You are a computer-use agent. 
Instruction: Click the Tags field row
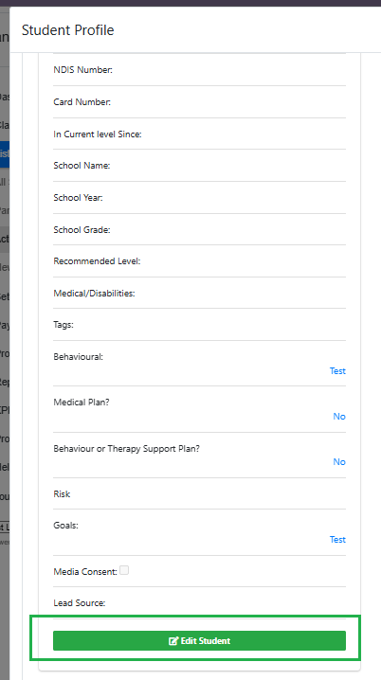[200, 325]
